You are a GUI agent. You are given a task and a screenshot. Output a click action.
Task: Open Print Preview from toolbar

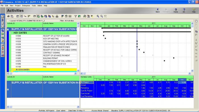coord(12,16)
